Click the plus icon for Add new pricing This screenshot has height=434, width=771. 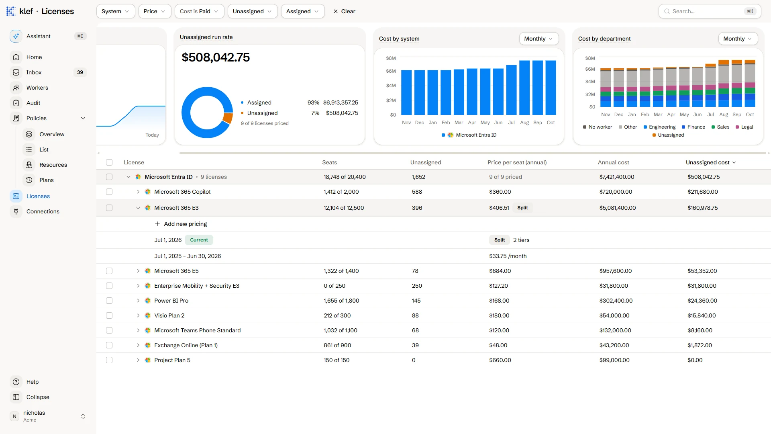157,224
